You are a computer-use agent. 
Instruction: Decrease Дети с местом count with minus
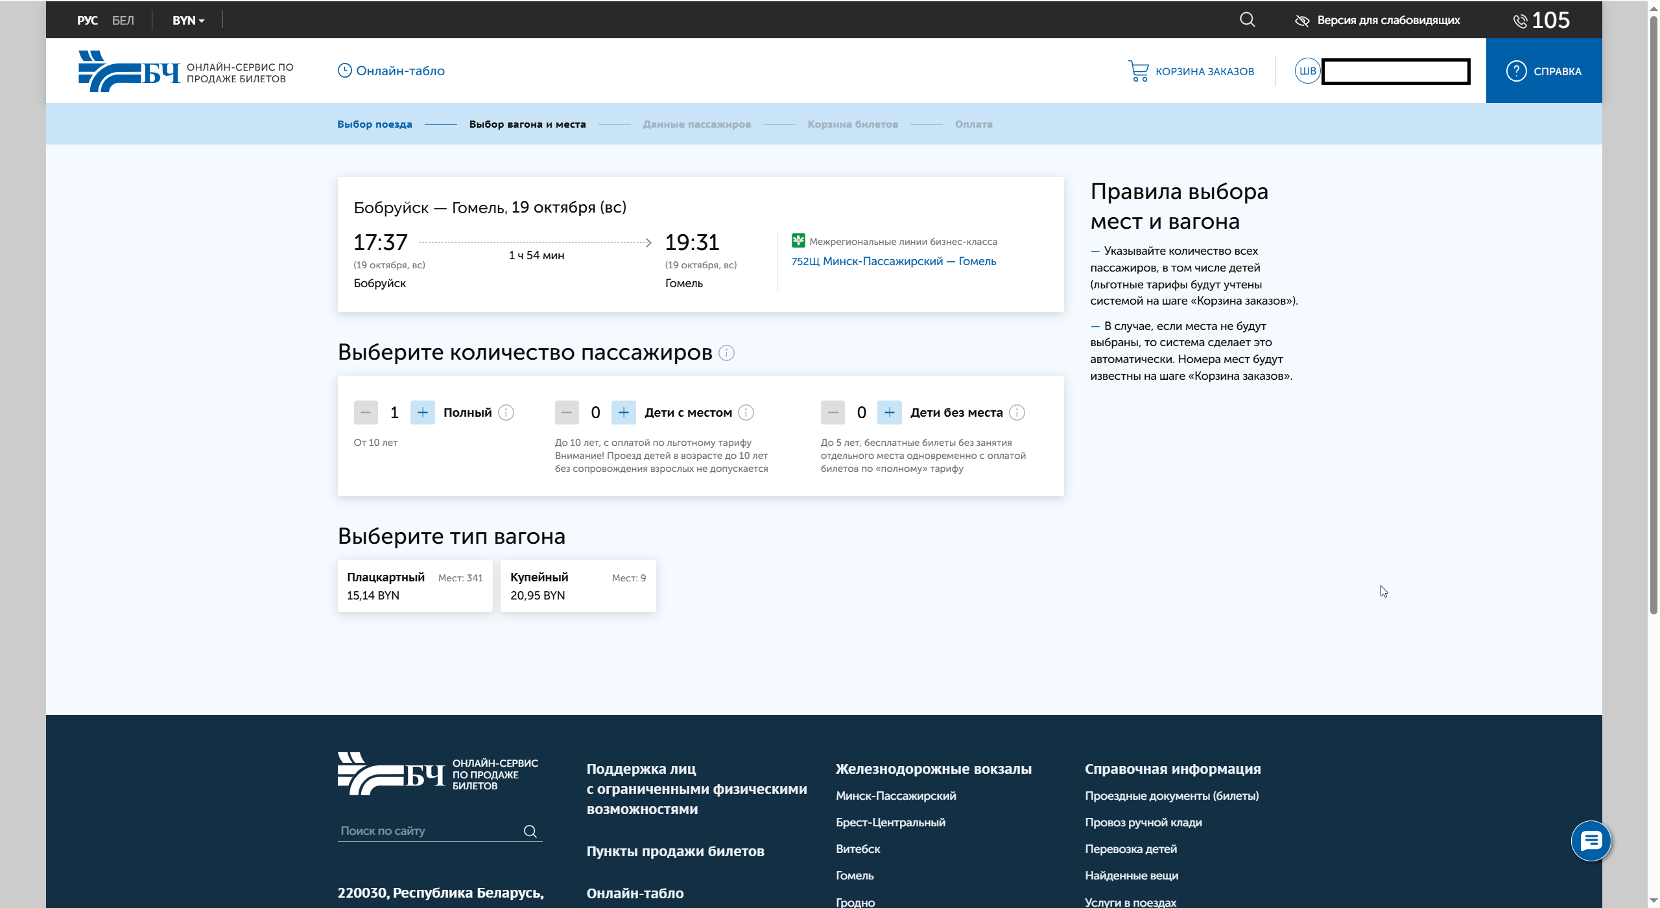[x=567, y=412]
